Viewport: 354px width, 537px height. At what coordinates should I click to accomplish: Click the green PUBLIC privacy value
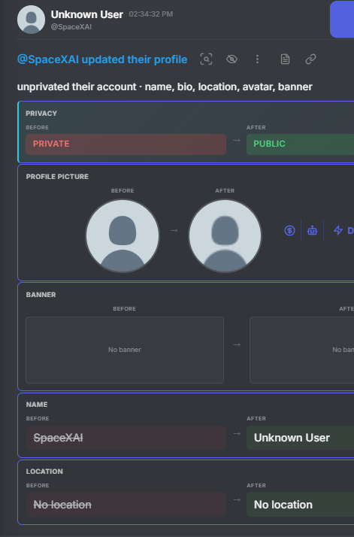pyautogui.click(x=300, y=144)
